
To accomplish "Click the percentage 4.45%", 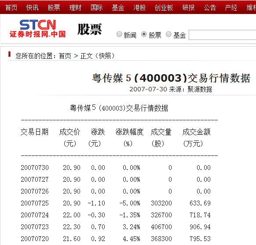I will point(132,239).
